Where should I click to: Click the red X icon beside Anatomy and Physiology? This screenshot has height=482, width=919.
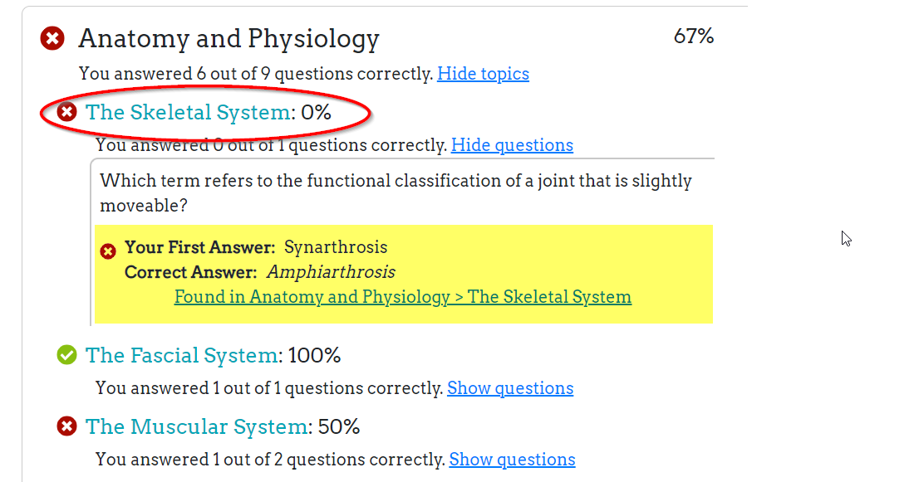(52, 39)
